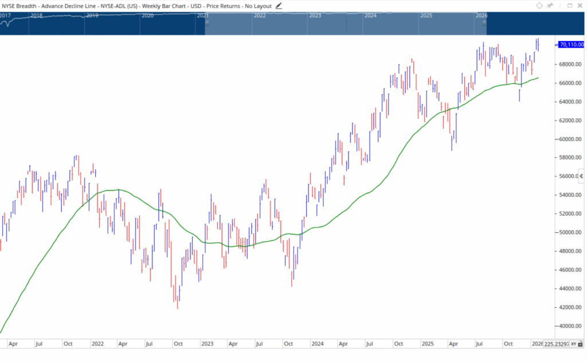The image size is (587, 362).
Task: Click the blue 70,110.00 price label
Action: tap(570, 45)
